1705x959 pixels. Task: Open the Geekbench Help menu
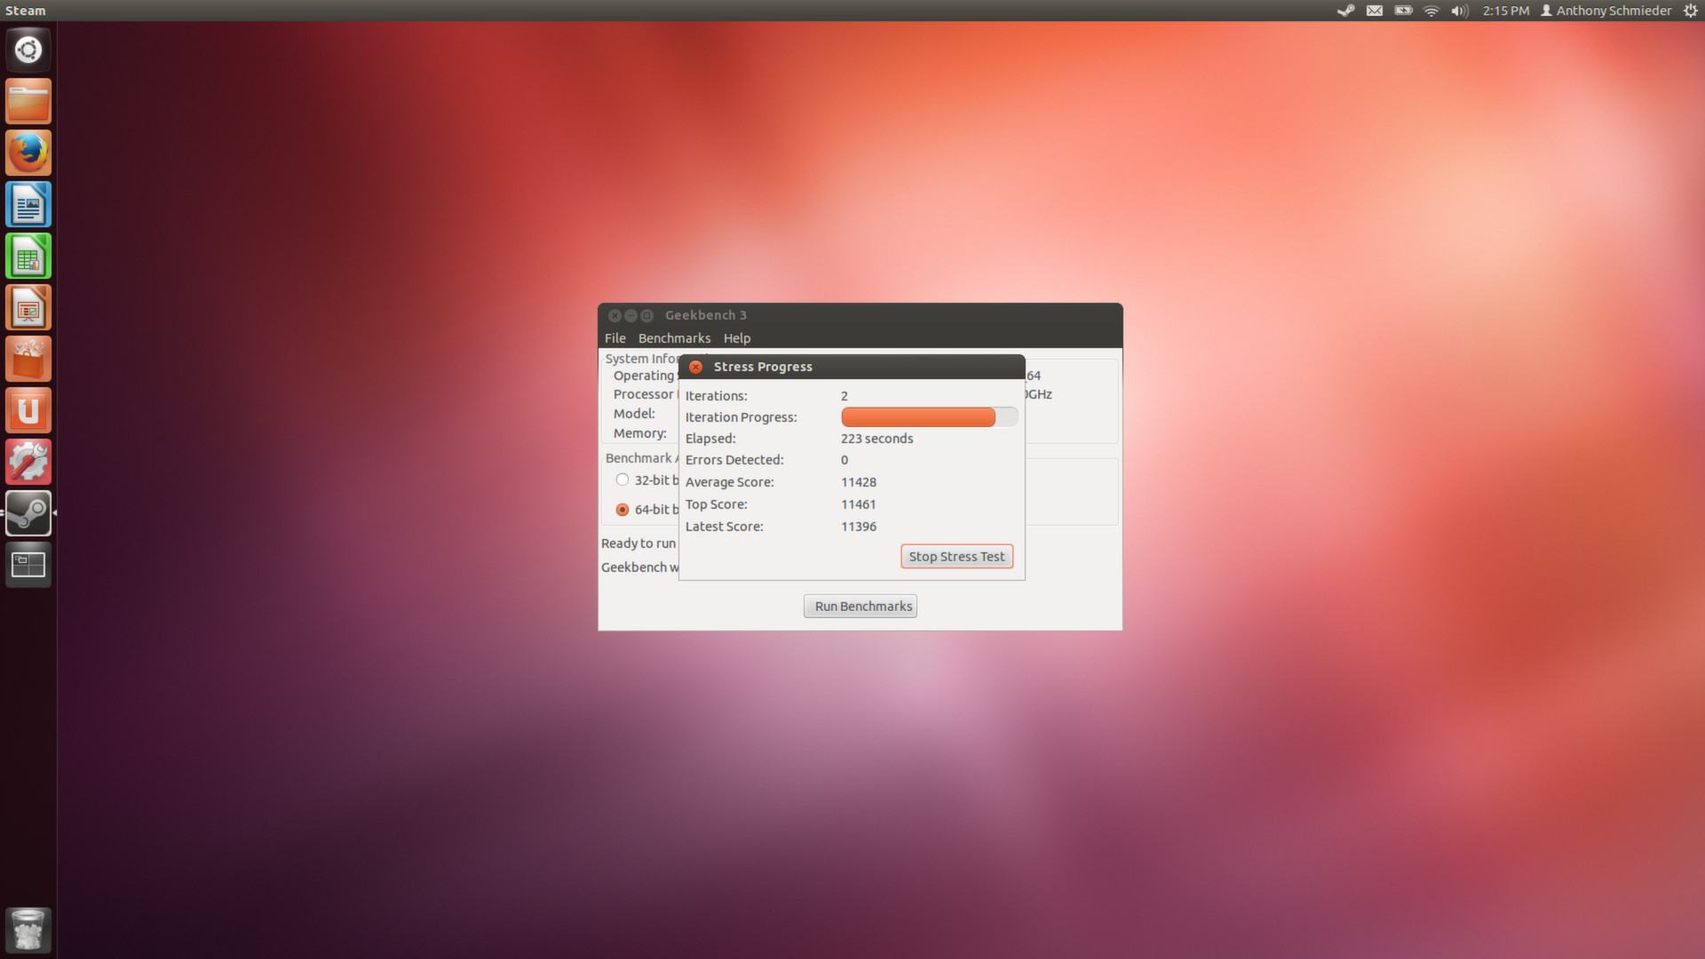[x=736, y=338]
